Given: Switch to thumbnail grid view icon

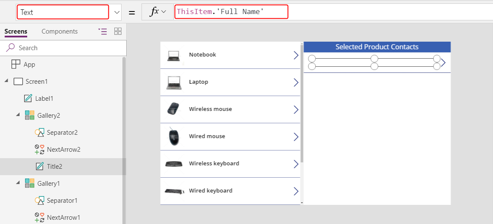Looking at the screenshot, I should coord(118,31).
